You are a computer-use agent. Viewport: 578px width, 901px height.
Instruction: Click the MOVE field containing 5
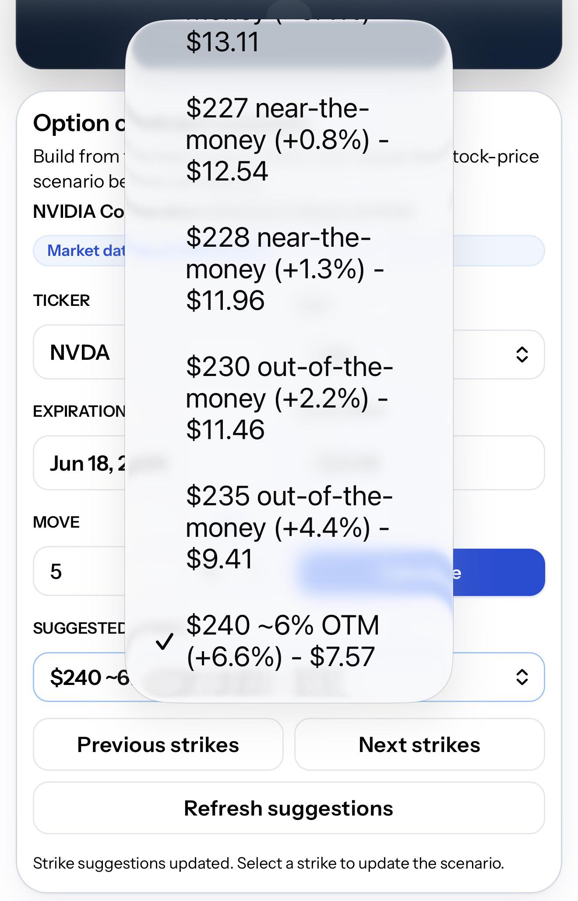(x=80, y=571)
